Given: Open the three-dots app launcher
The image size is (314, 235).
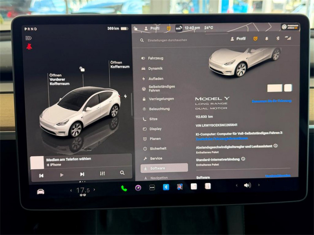Looking at the screenshot, I should click(x=152, y=188).
